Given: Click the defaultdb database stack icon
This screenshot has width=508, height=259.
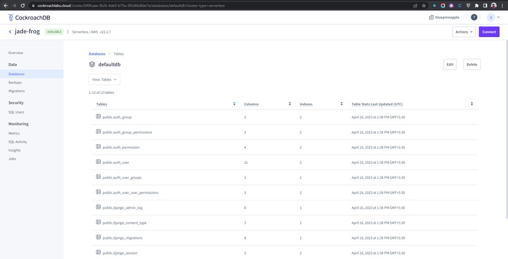Looking at the screenshot, I should [92, 64].
